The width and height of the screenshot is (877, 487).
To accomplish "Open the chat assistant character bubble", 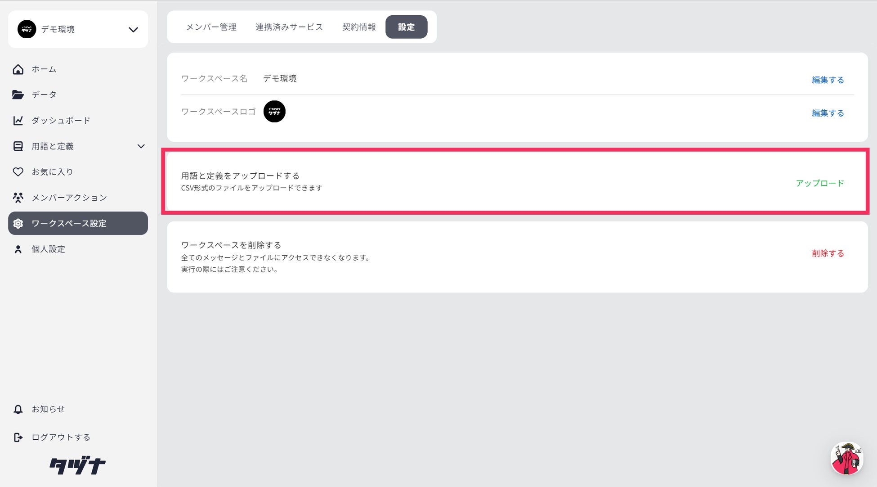I will (846, 459).
